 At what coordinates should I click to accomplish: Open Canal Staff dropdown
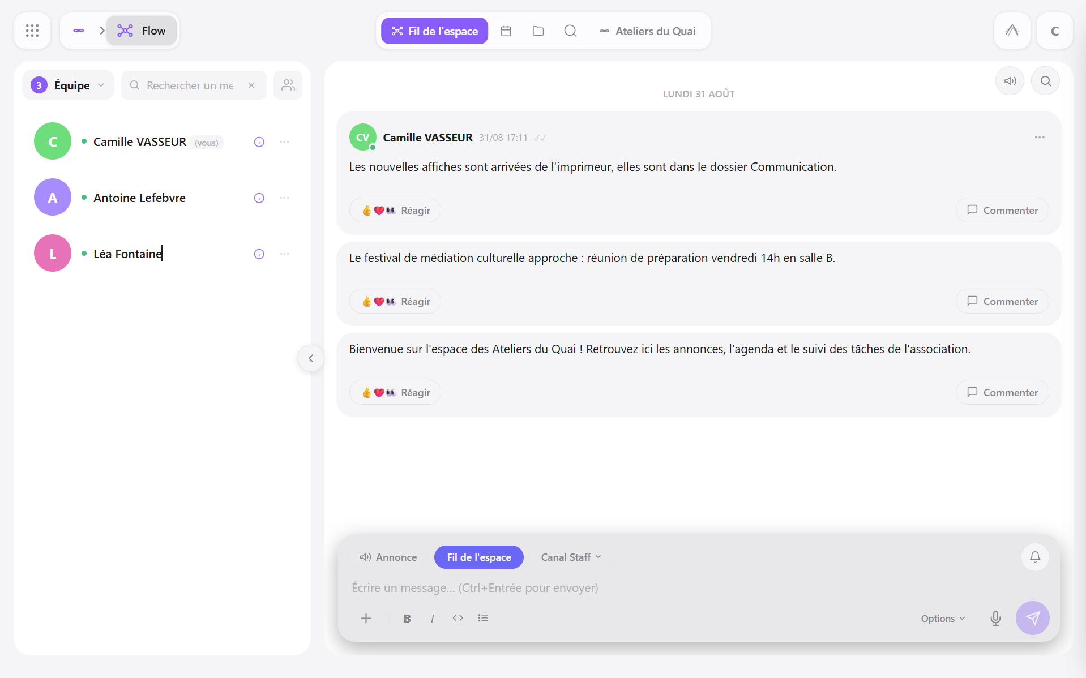click(571, 557)
